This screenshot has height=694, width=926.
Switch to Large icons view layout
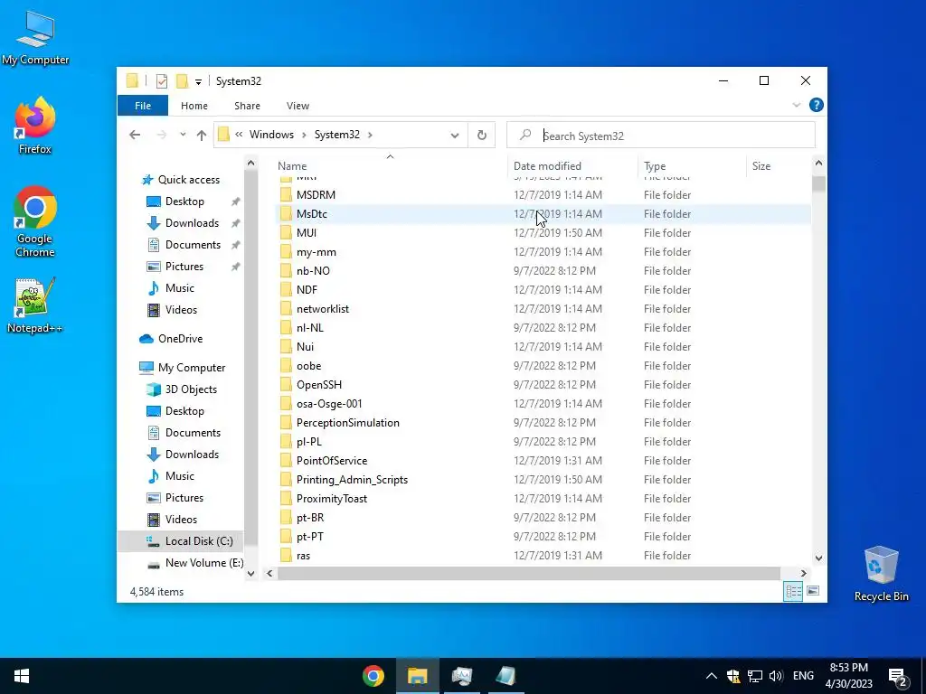[x=813, y=591]
